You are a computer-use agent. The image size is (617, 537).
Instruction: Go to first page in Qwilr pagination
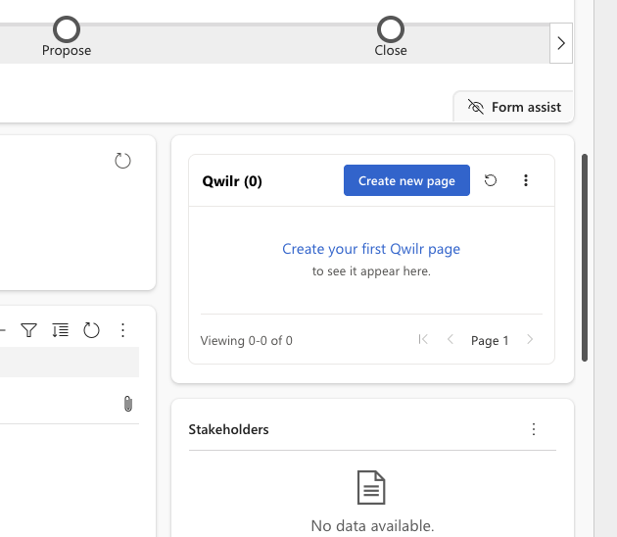[x=423, y=339]
